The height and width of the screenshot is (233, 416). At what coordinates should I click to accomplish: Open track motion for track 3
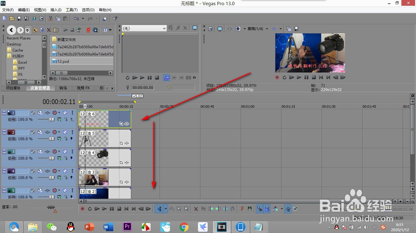(40, 152)
